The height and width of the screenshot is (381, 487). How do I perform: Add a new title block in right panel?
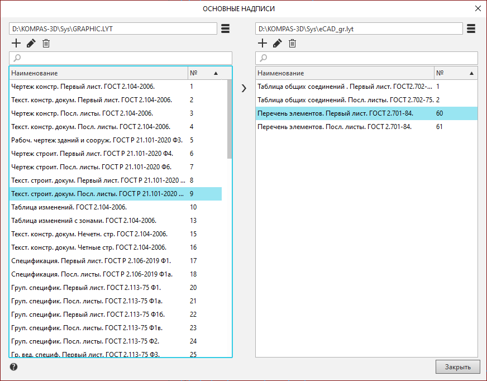point(262,44)
